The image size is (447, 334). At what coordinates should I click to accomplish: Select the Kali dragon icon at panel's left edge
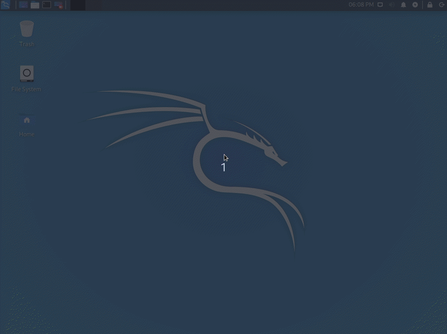point(5,5)
